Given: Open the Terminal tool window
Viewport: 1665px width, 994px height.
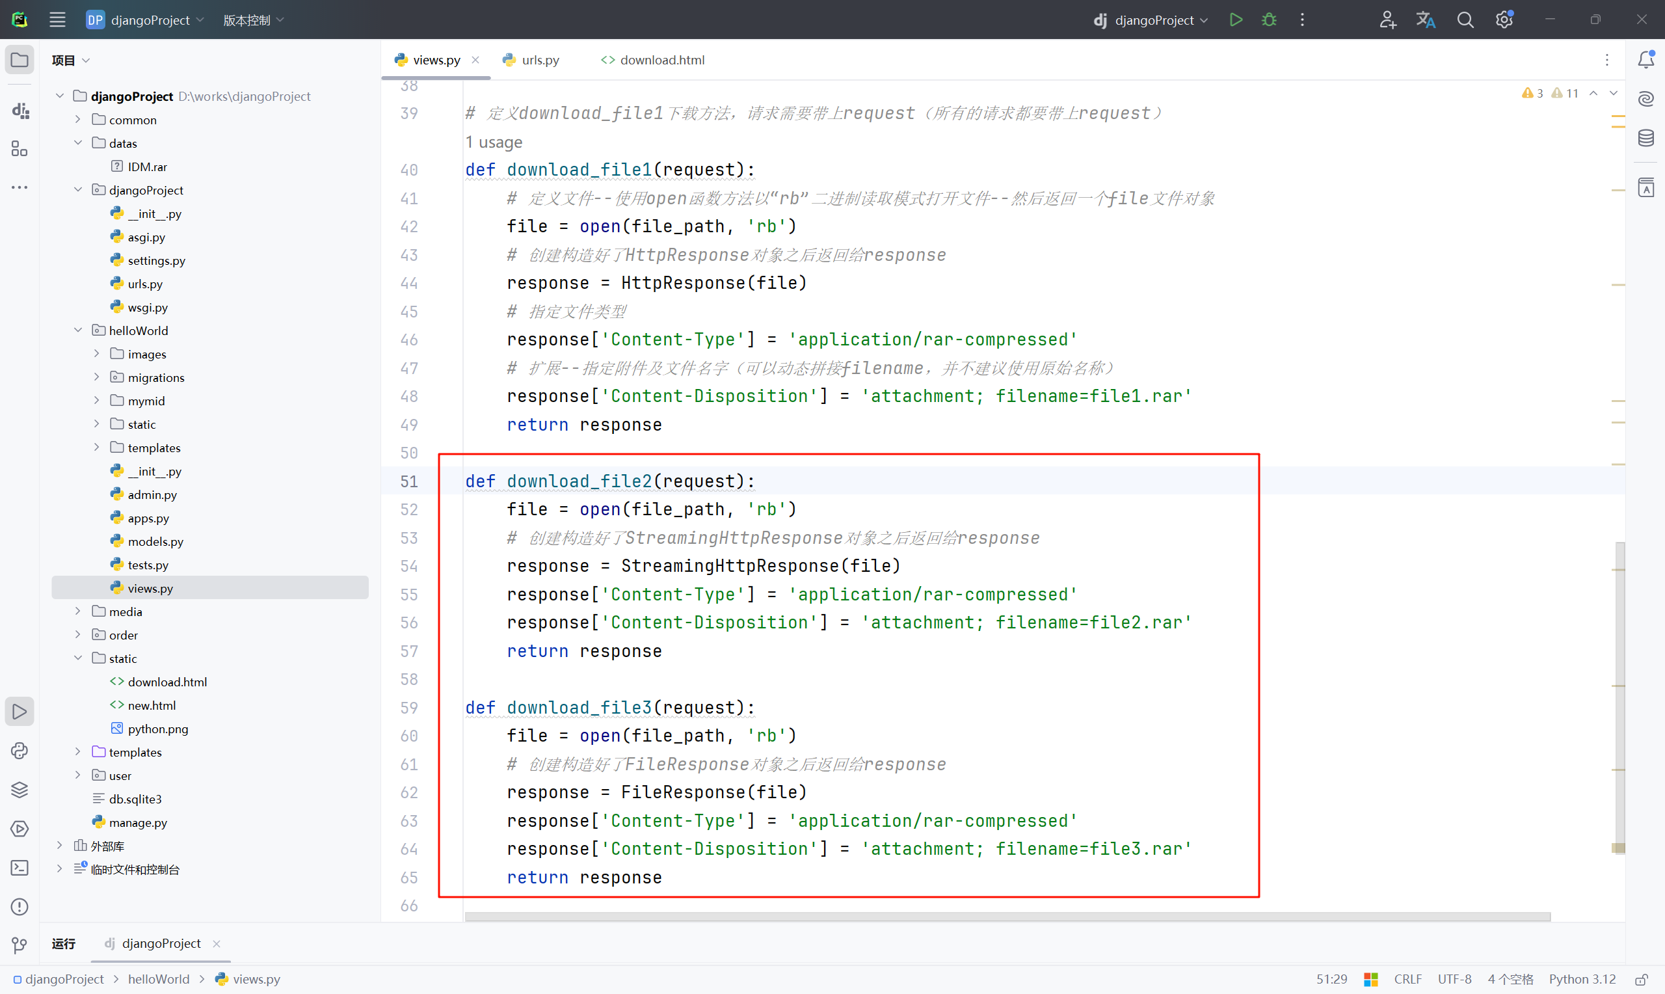Looking at the screenshot, I should (20, 868).
